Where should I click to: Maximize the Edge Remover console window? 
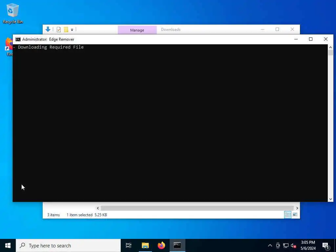click(x=311, y=39)
